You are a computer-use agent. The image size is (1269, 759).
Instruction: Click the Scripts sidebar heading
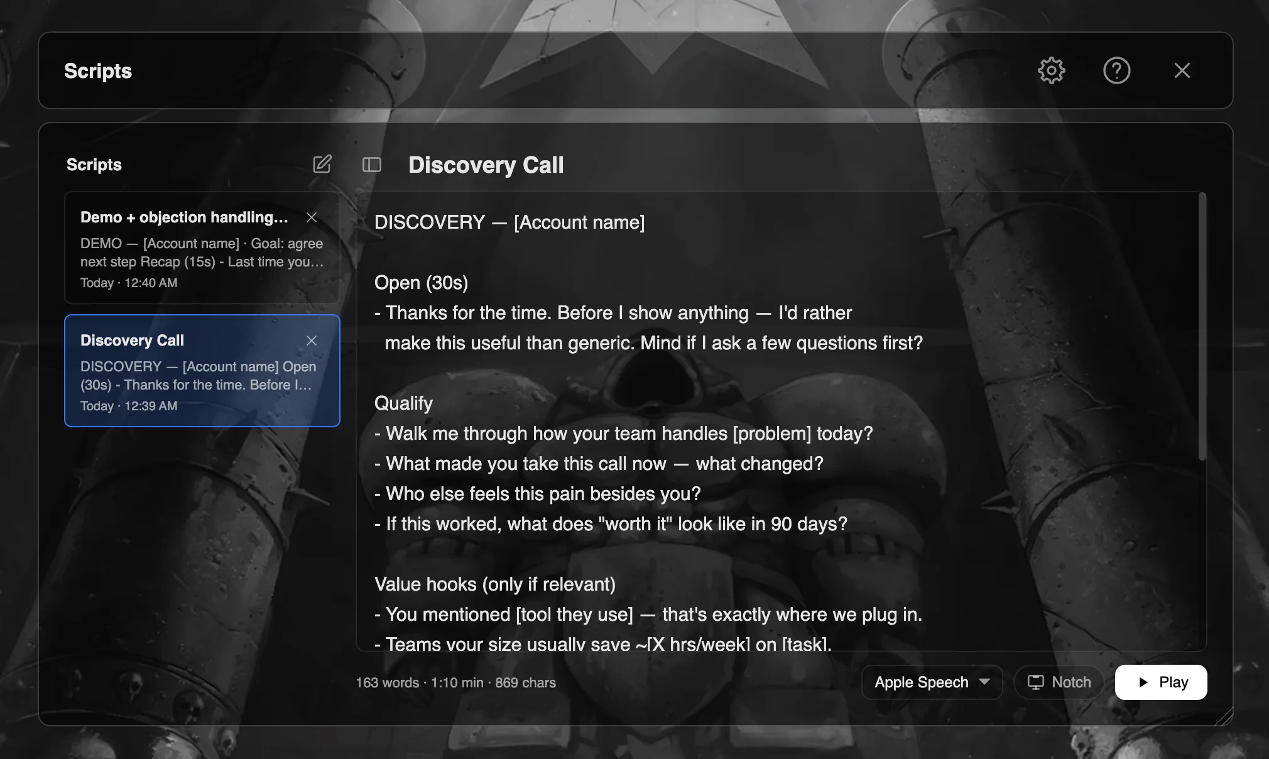[94, 165]
